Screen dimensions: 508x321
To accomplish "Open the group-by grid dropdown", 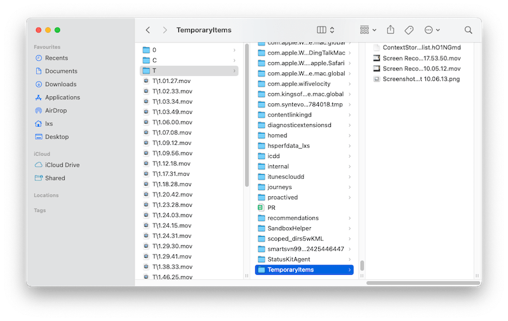I will (368, 30).
